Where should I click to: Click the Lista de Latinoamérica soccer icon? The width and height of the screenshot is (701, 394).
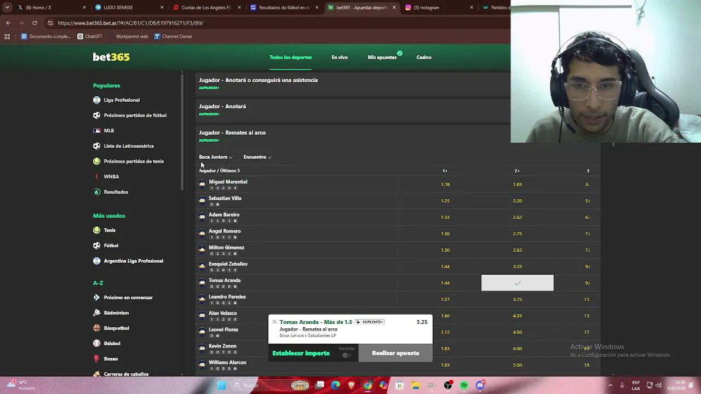pos(97,146)
